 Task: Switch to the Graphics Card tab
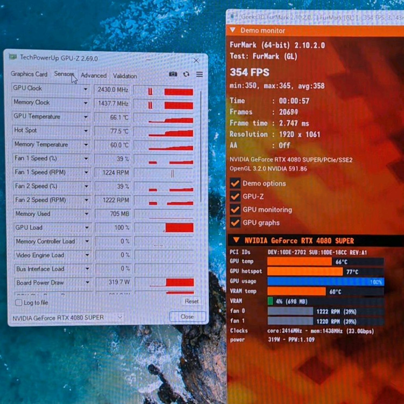pos(29,74)
